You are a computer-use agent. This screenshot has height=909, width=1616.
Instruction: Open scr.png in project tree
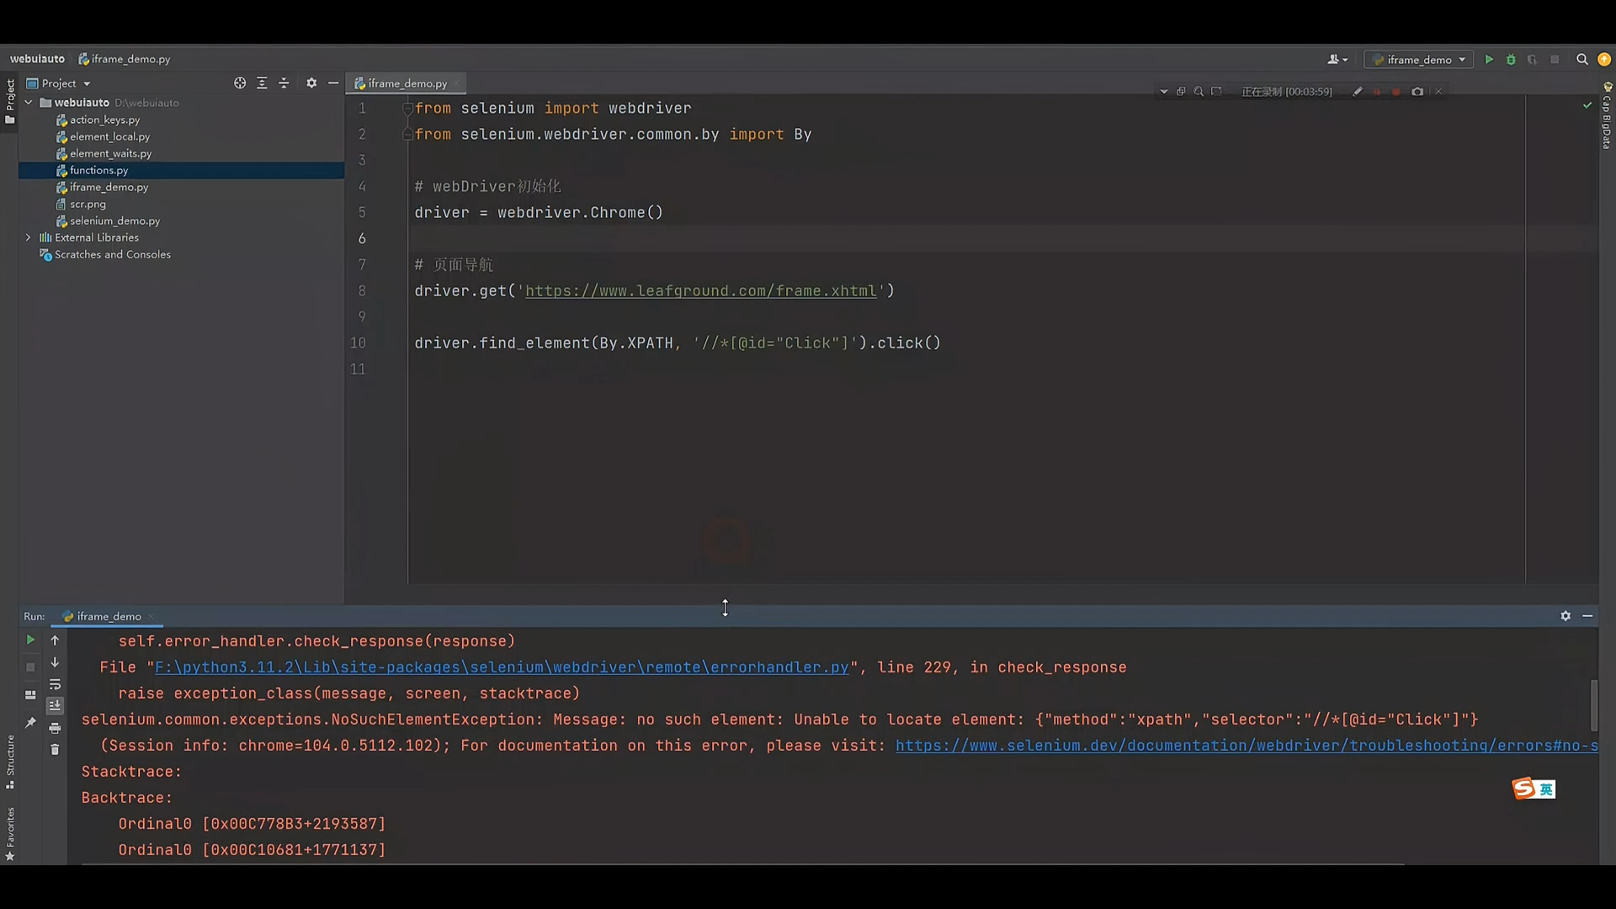88,204
